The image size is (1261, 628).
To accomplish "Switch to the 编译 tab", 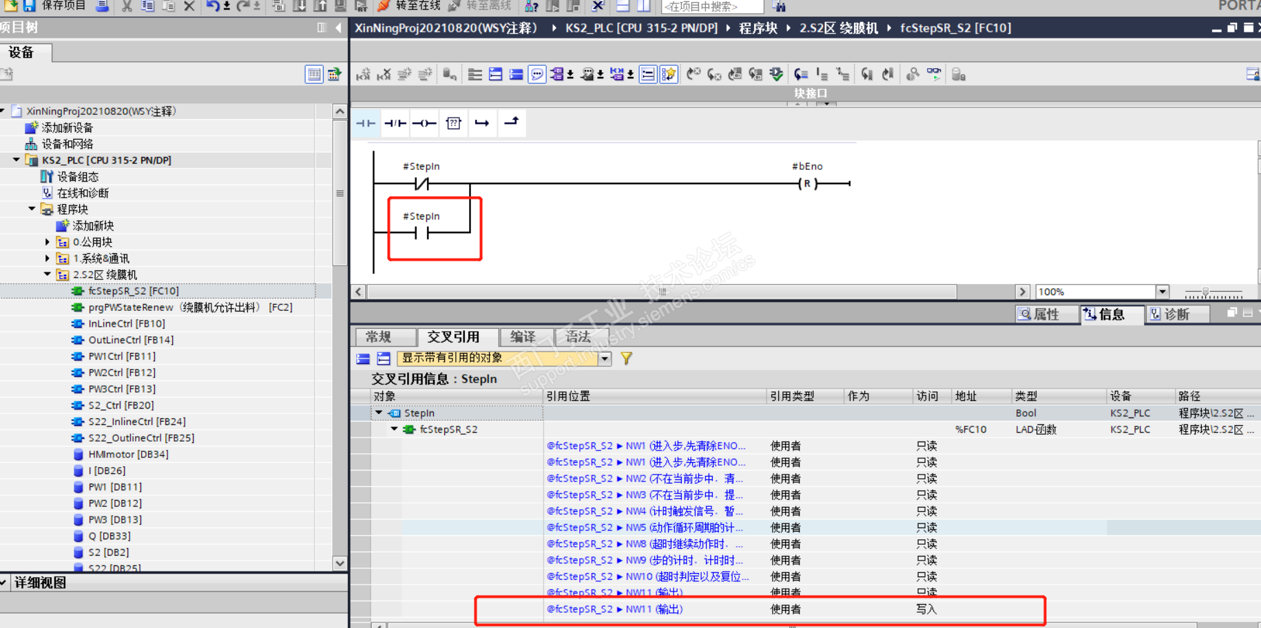I will pos(527,337).
